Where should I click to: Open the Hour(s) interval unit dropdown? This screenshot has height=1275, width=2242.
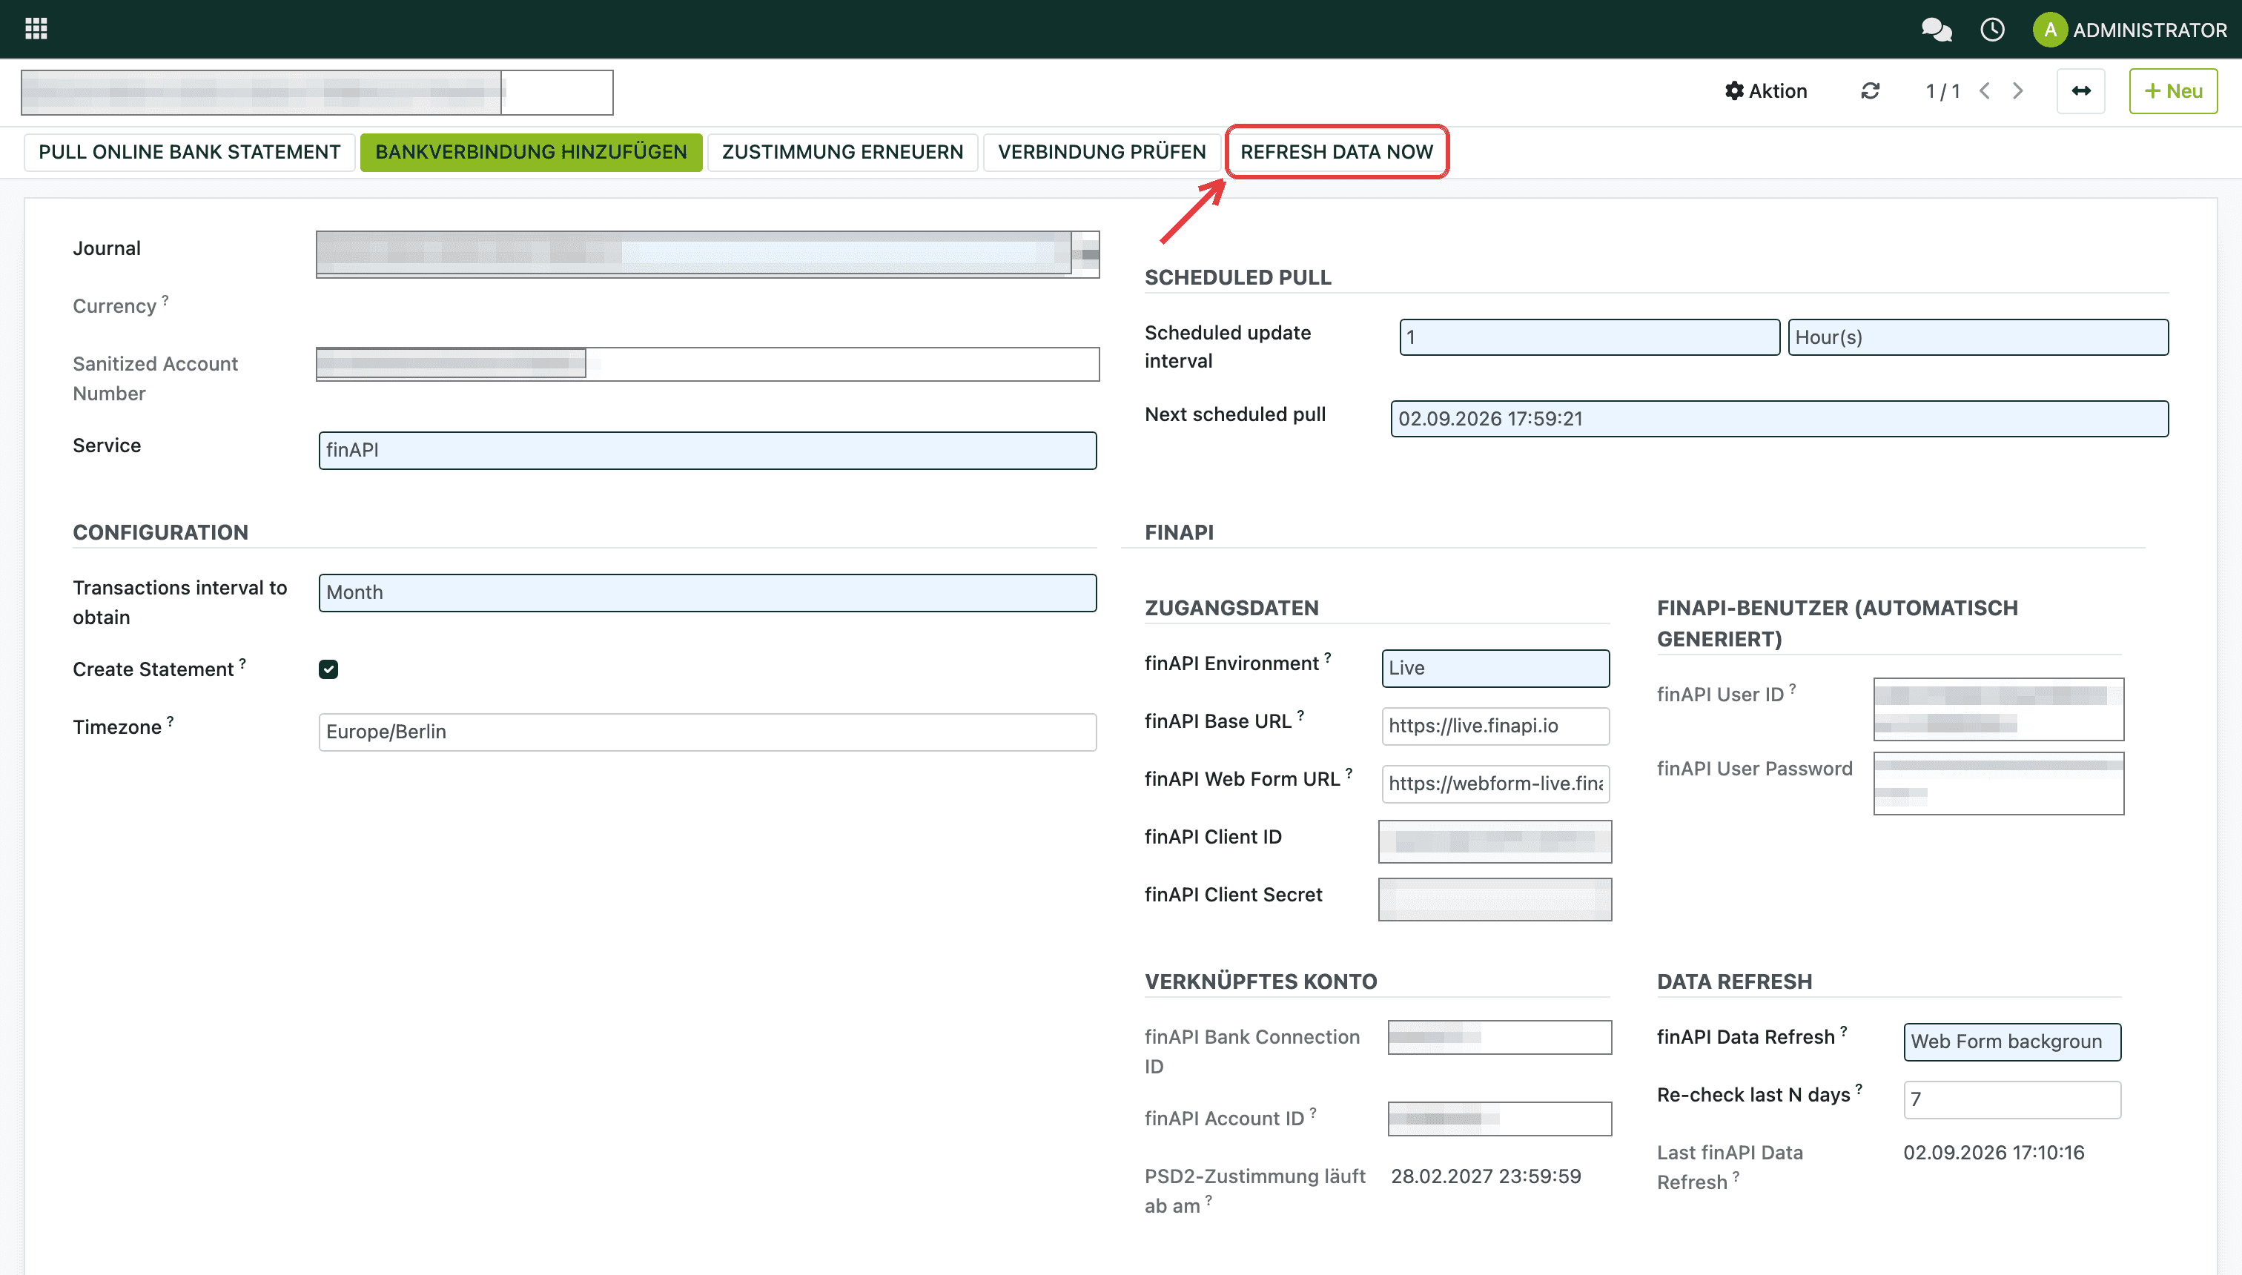click(x=1978, y=337)
